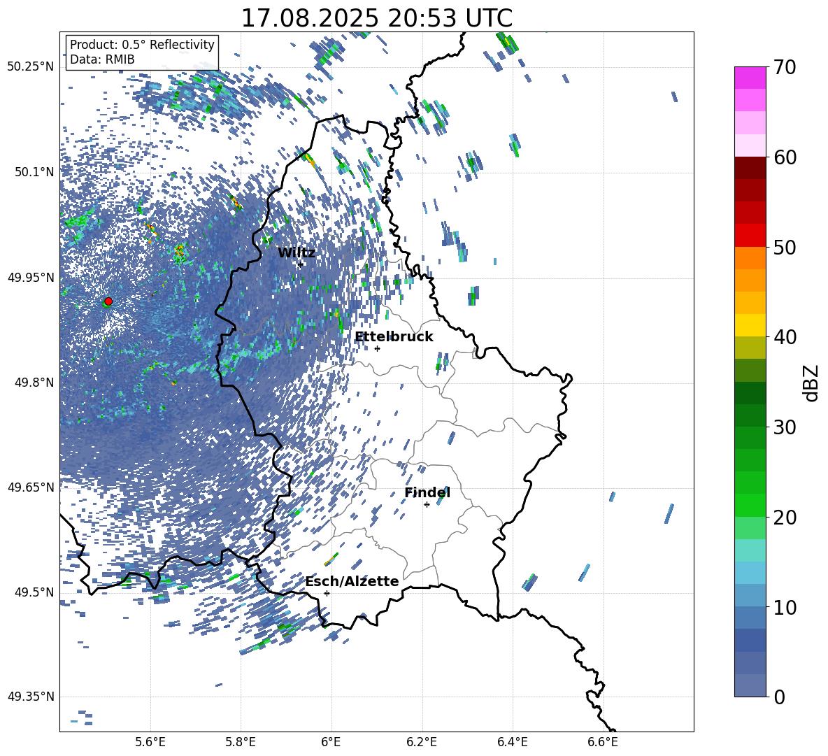The width and height of the screenshot is (828, 756).
Task: Click the Findel location cross marker
Action: [x=427, y=505]
